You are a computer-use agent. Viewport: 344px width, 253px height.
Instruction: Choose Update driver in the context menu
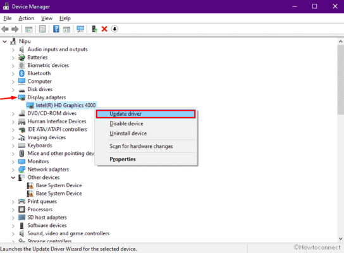[145, 114]
